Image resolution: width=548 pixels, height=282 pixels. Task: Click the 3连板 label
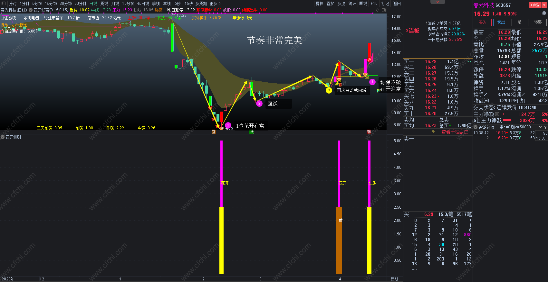(413, 31)
